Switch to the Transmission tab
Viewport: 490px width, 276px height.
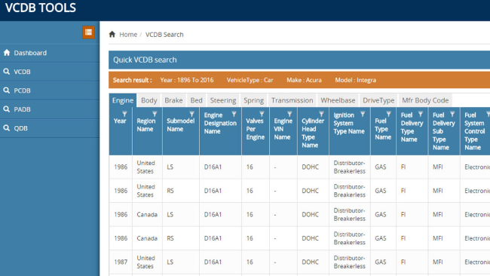pyautogui.click(x=292, y=100)
